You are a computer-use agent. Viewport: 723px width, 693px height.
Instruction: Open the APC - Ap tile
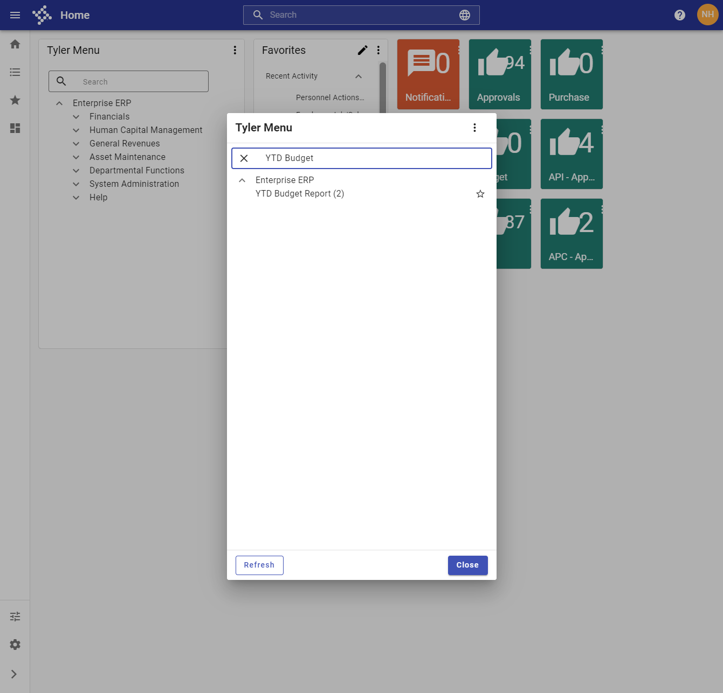(x=571, y=234)
